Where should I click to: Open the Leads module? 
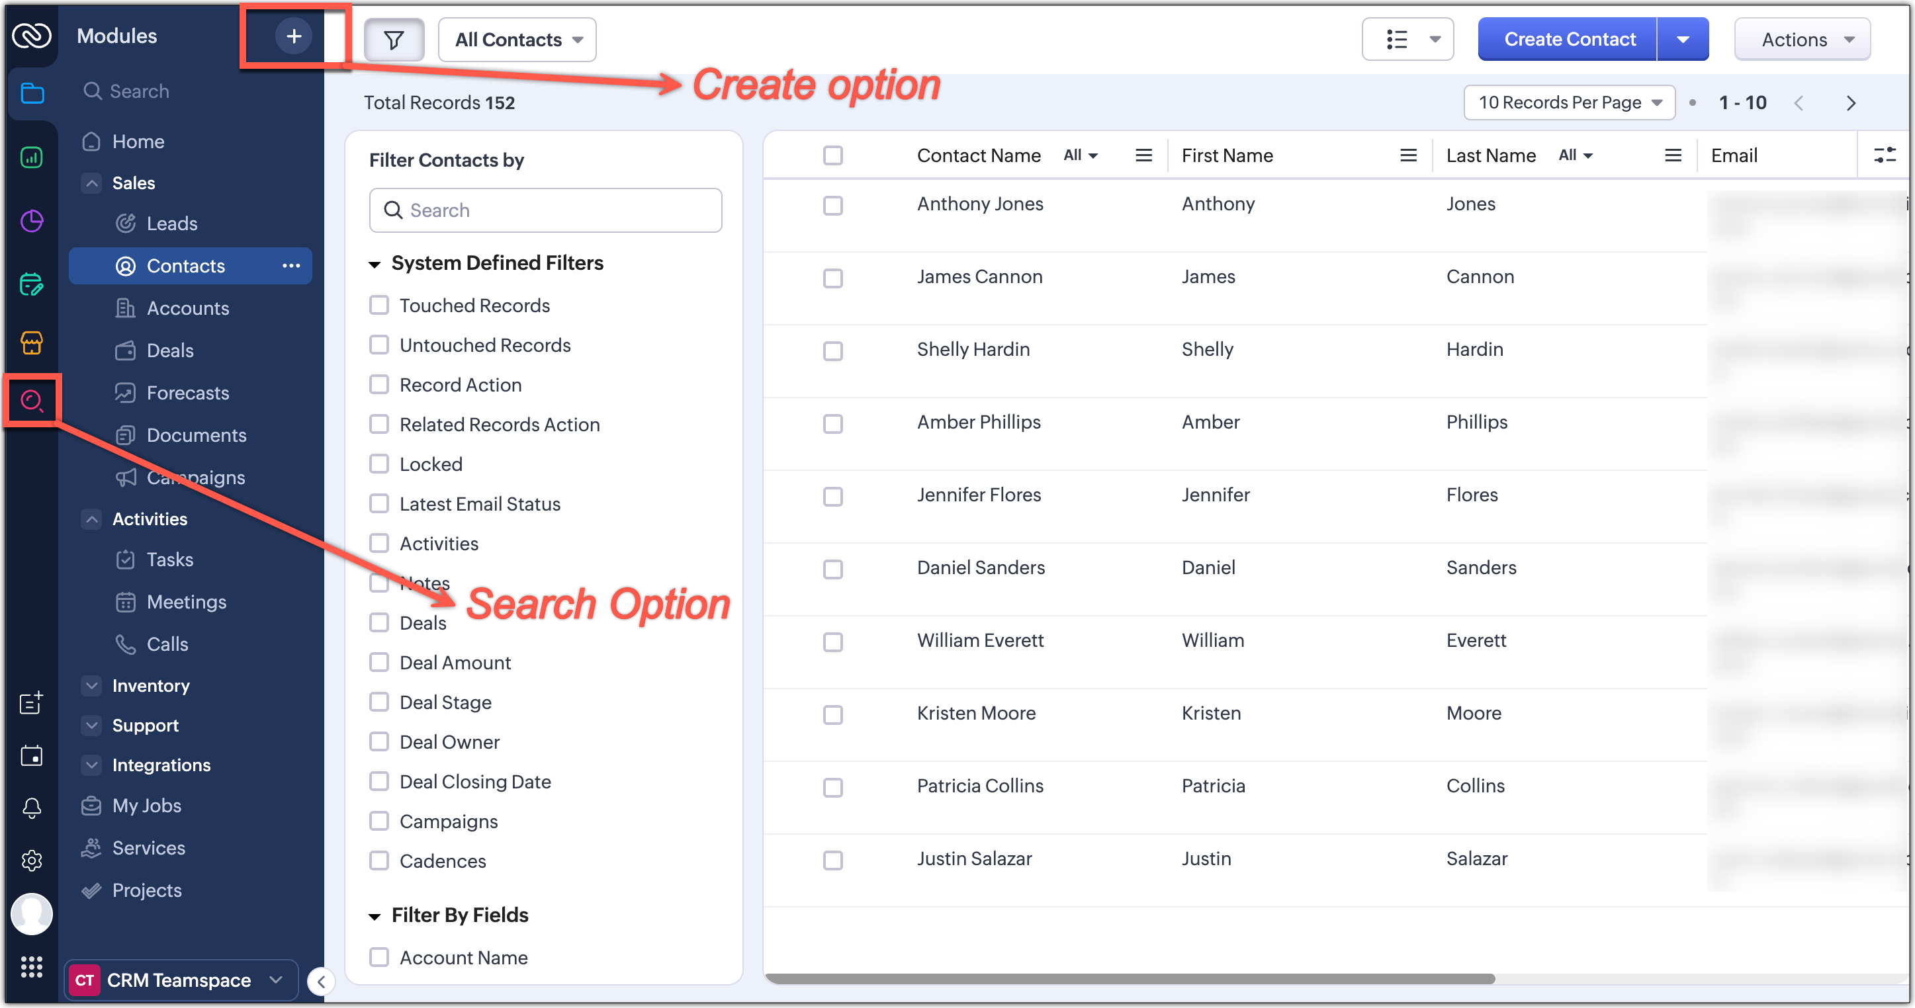coord(172,224)
